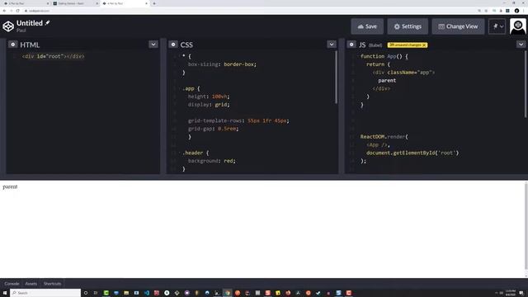Open the pin dropdown menu

[497, 26]
